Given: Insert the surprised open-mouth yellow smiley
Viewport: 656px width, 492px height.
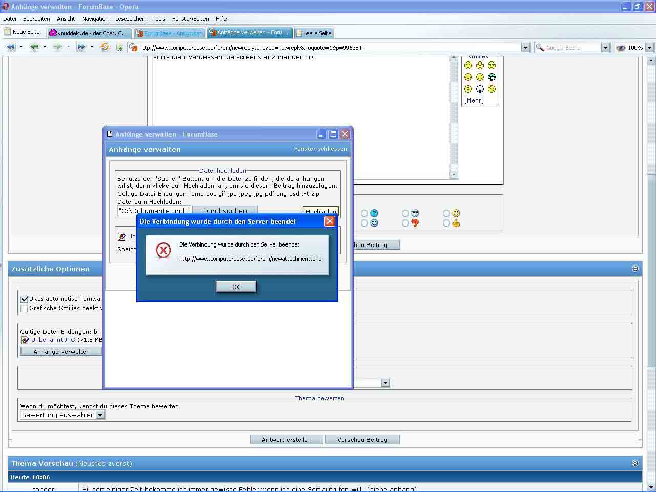Looking at the screenshot, I should pos(468,89).
